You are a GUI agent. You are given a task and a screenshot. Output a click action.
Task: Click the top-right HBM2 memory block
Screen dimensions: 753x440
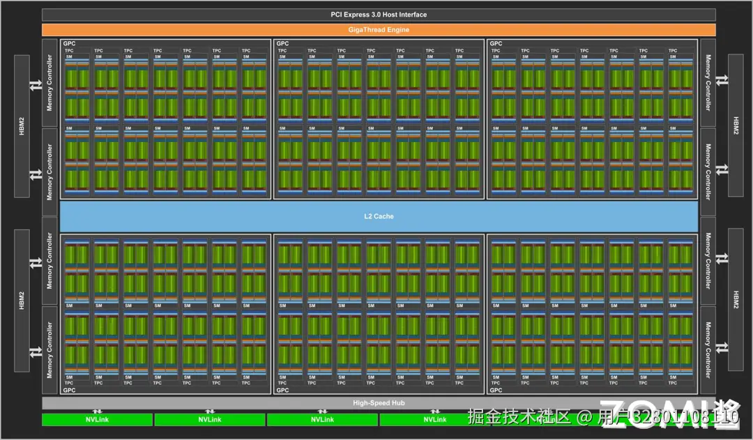click(x=736, y=125)
